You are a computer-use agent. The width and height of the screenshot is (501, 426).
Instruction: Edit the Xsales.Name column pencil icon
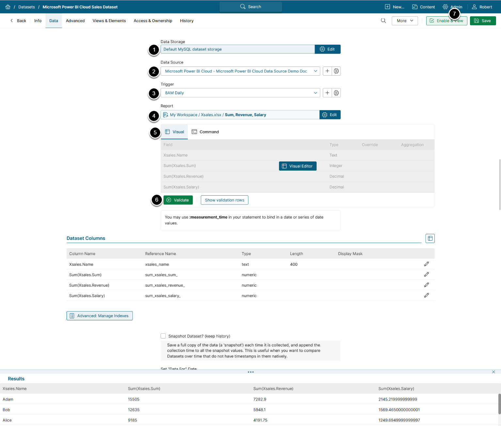pos(426,264)
